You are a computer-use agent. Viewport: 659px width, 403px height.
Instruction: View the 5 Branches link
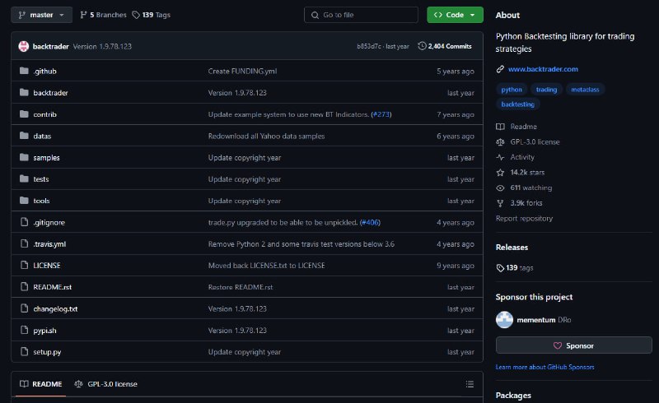click(x=104, y=15)
